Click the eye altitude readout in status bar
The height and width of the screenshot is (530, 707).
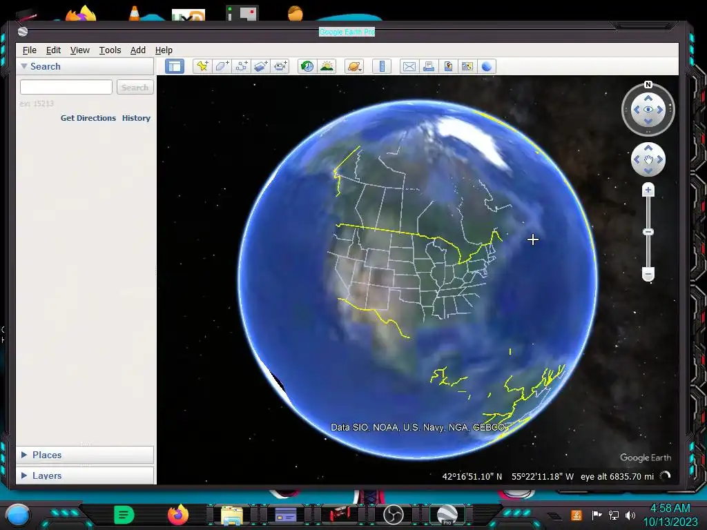pyautogui.click(x=617, y=476)
